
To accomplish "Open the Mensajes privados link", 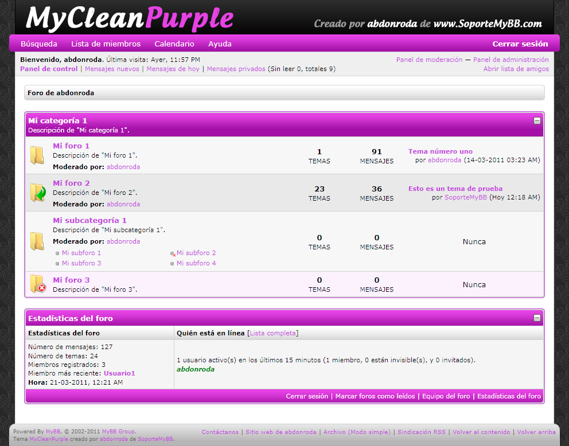I will (236, 69).
